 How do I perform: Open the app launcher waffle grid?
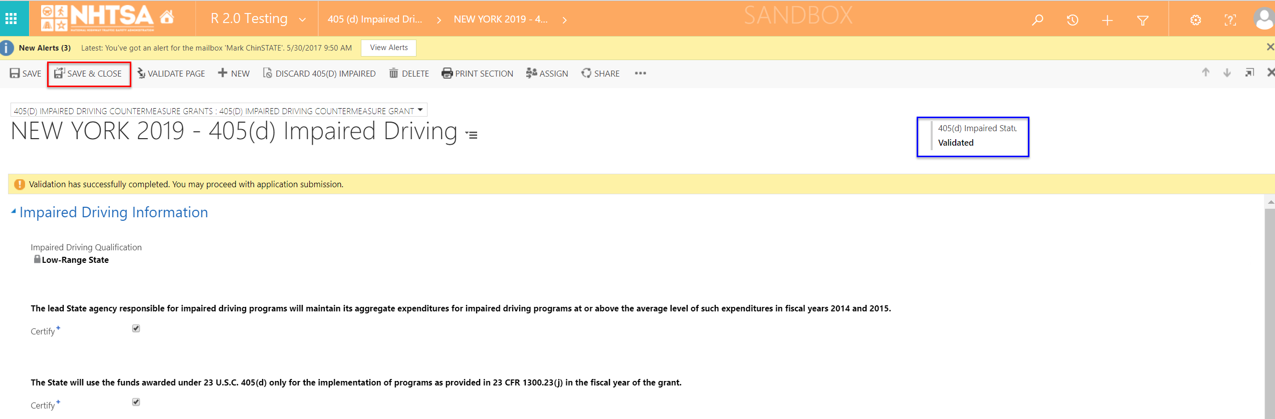11,19
